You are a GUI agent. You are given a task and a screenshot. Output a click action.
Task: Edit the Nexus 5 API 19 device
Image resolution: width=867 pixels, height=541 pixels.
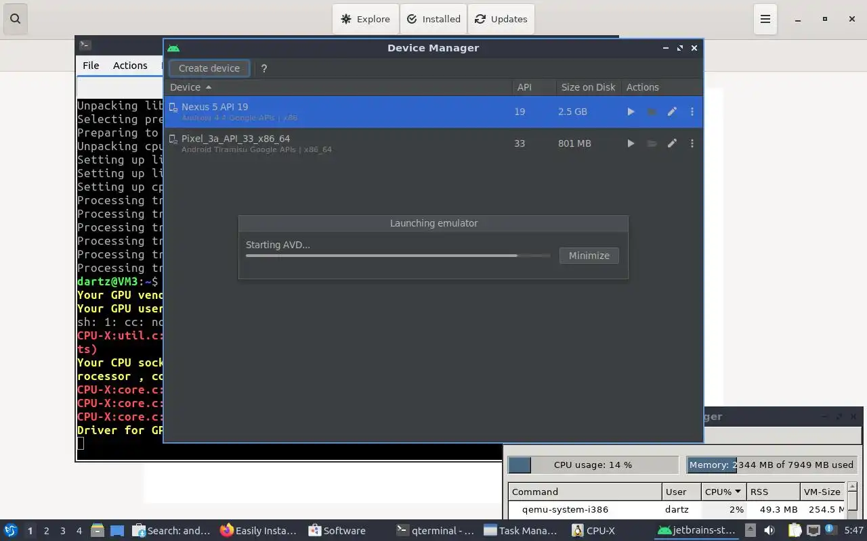[x=672, y=112]
